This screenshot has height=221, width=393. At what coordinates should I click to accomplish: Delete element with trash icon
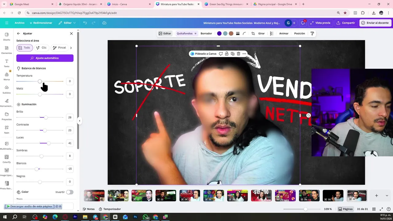click(238, 54)
